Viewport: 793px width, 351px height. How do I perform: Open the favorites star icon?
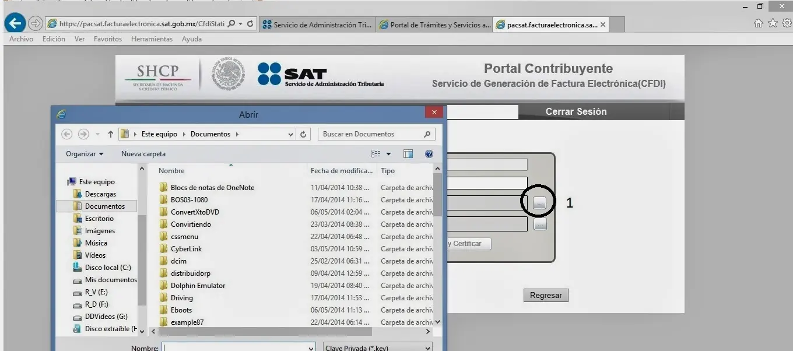point(773,23)
